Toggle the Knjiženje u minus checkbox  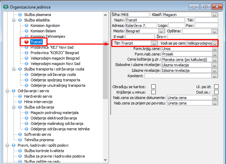pyautogui.click(x=153, y=92)
